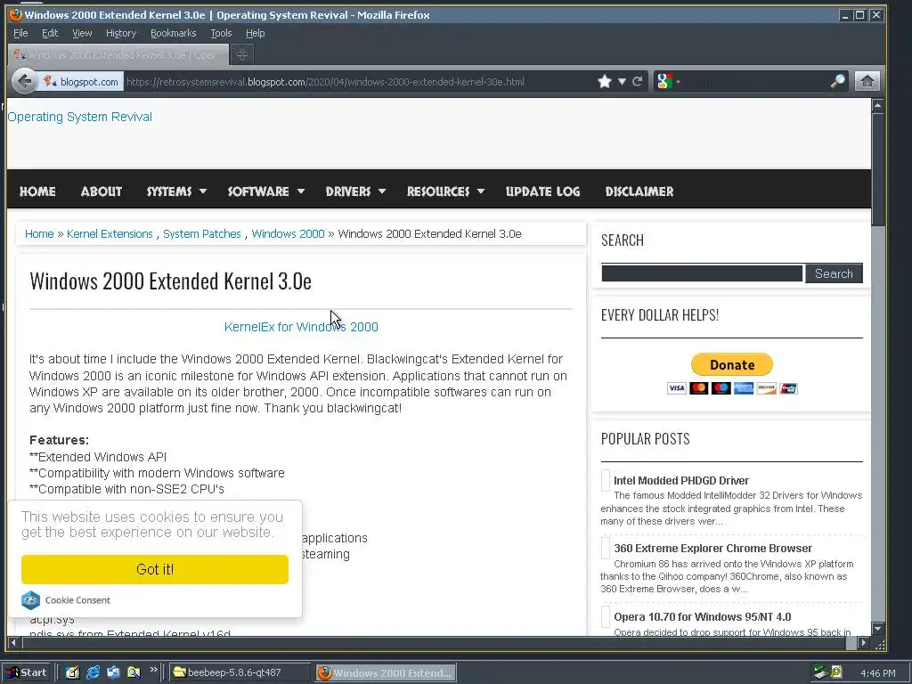Launch Internet Explorer from quick launch
912x684 pixels.
[93, 672]
